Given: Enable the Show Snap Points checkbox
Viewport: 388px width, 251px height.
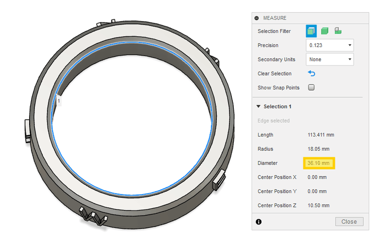Looking at the screenshot, I should click(x=311, y=87).
